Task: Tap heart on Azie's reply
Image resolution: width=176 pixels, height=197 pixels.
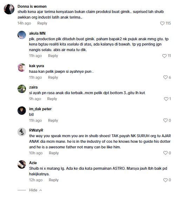Action: point(165,180)
